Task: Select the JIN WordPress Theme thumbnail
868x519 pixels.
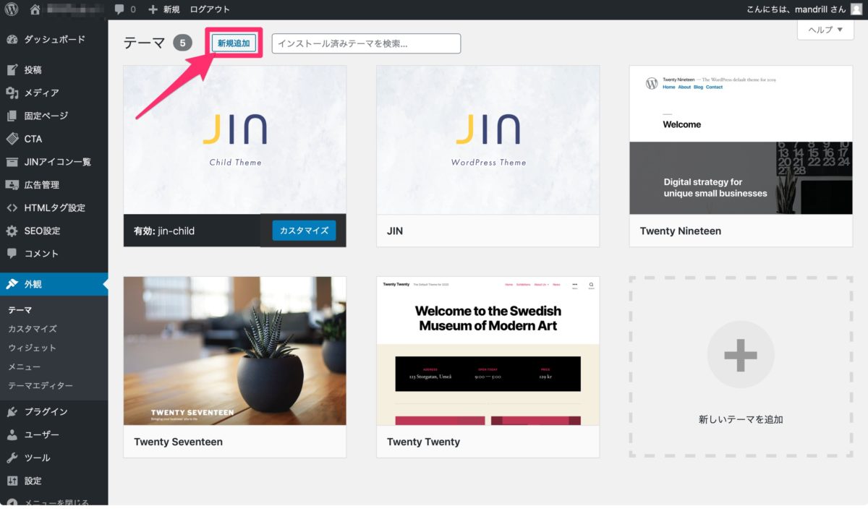Action: [488, 140]
